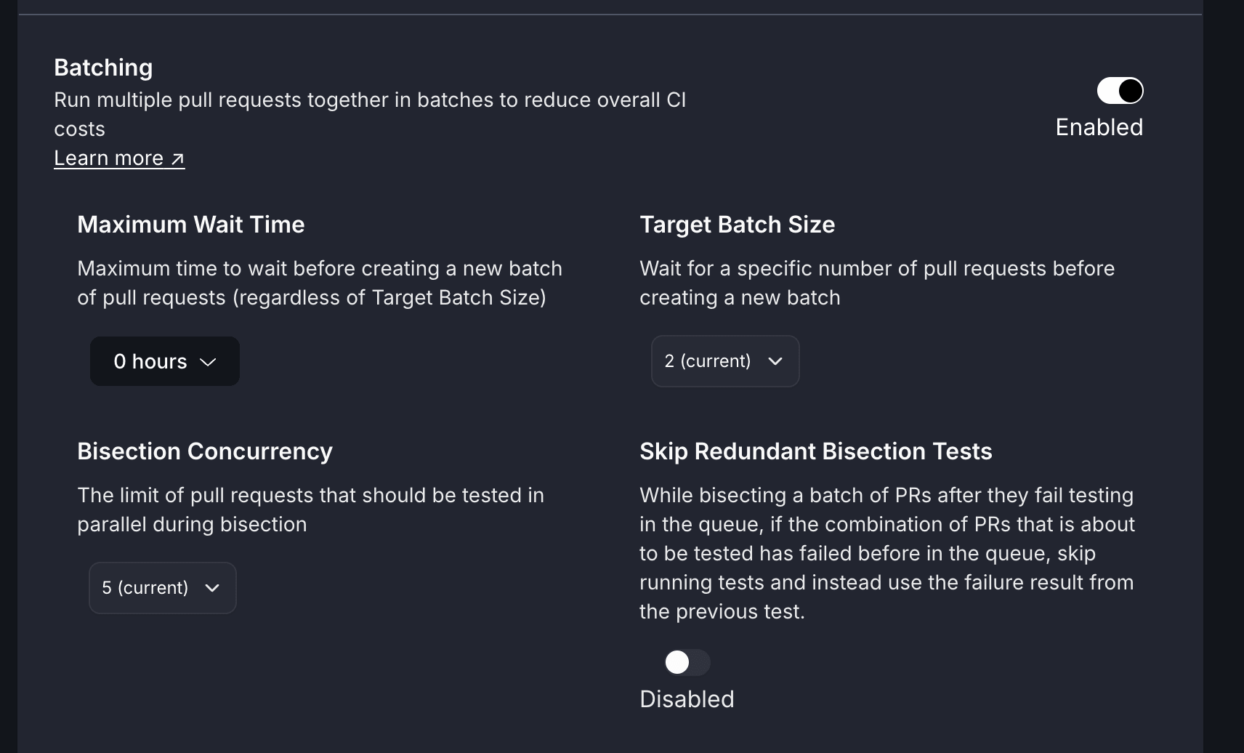Open the Learn more link
This screenshot has width=1244, height=753.
click(x=109, y=158)
